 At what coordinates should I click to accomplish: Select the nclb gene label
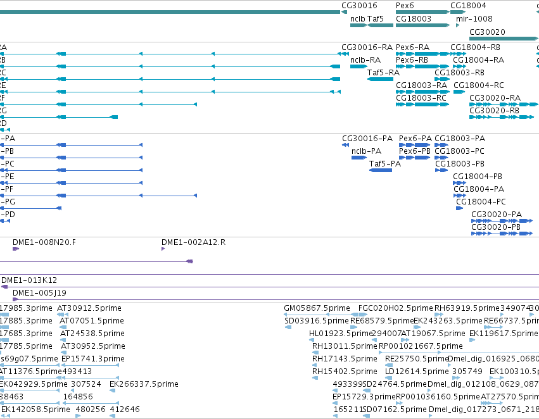click(357, 19)
